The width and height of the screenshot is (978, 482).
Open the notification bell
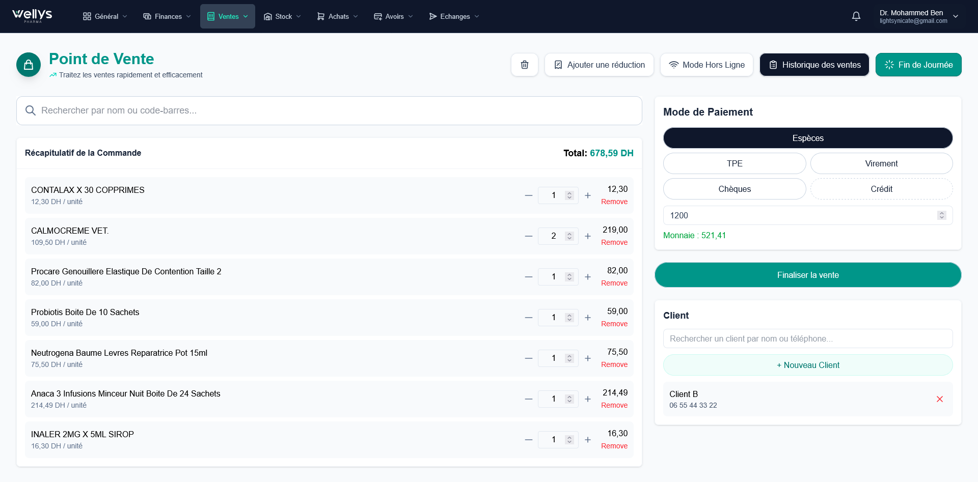(x=856, y=16)
